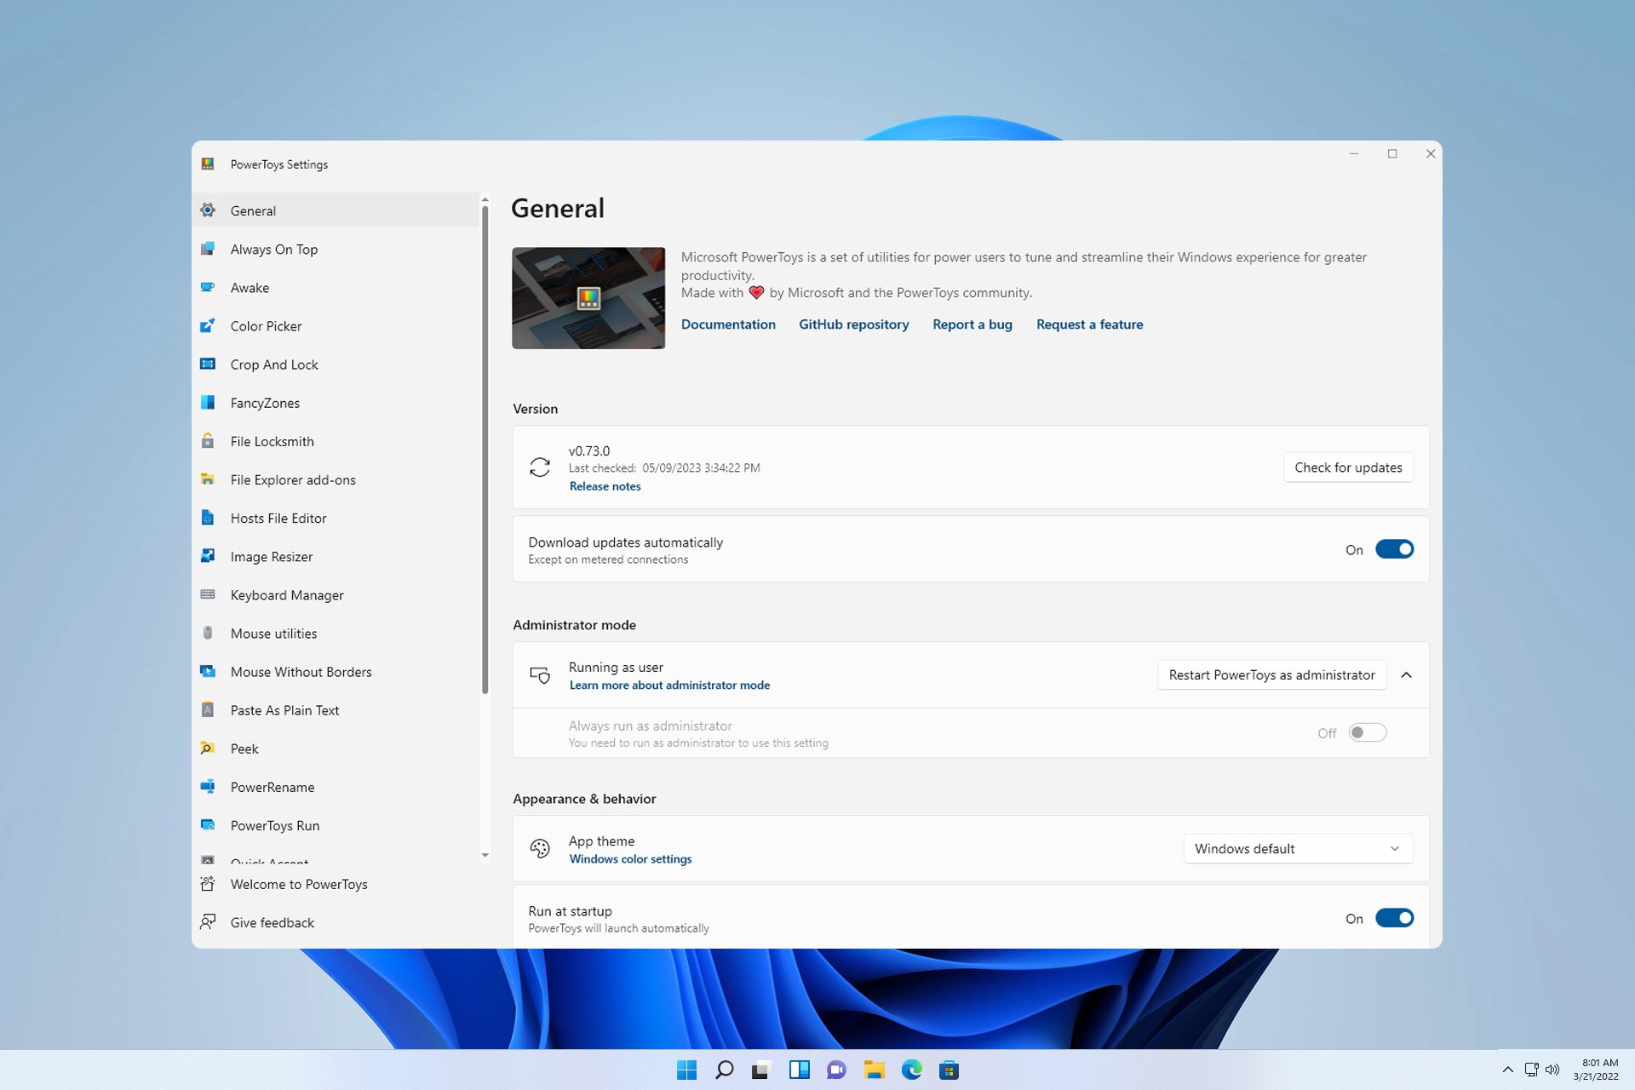This screenshot has height=1090, width=1635.
Task: Open the Always On Top settings page
Action: click(x=336, y=249)
